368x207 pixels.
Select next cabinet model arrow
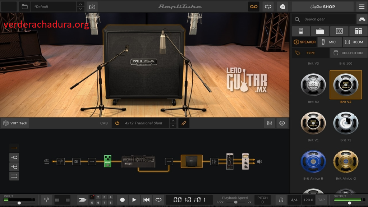click(x=173, y=126)
